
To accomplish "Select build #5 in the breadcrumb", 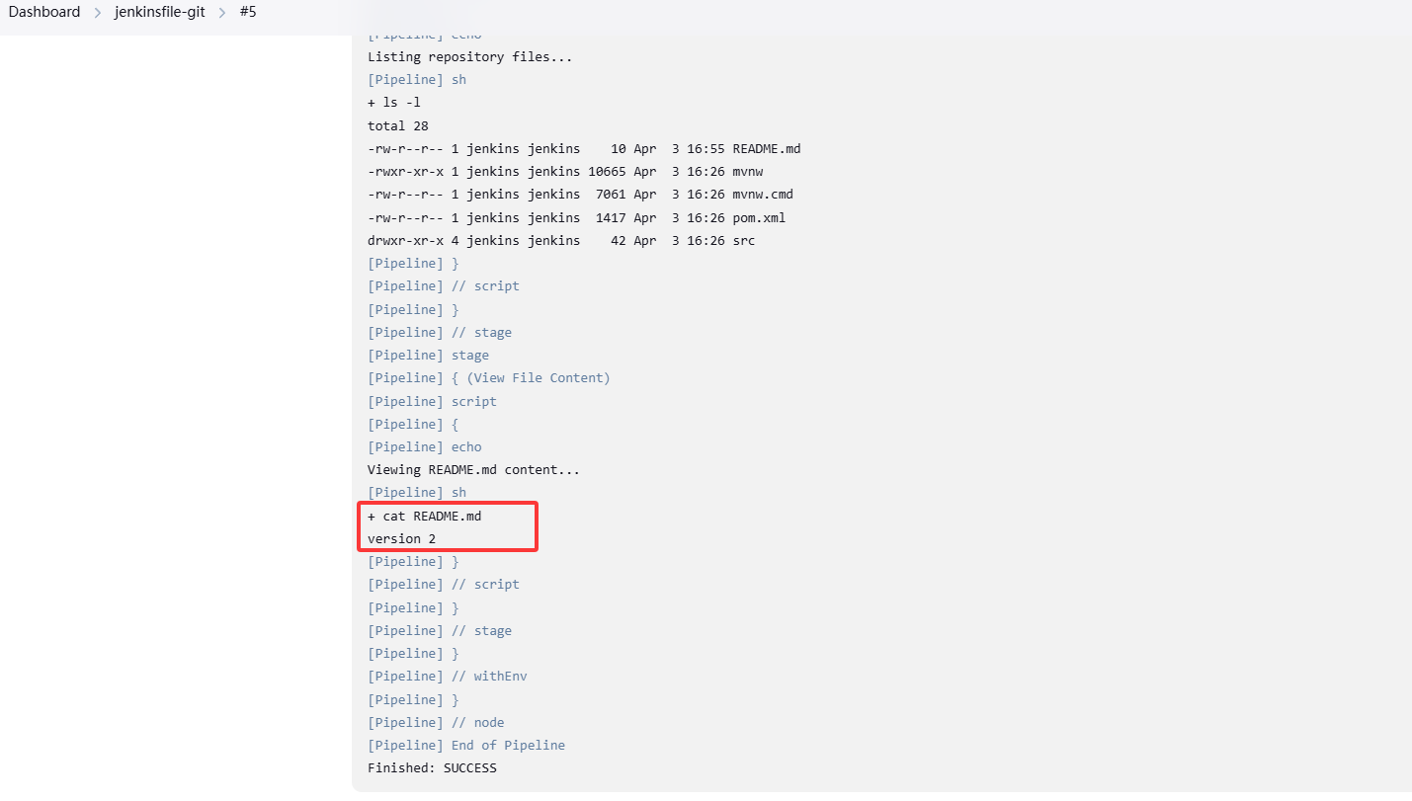I will (x=248, y=13).
